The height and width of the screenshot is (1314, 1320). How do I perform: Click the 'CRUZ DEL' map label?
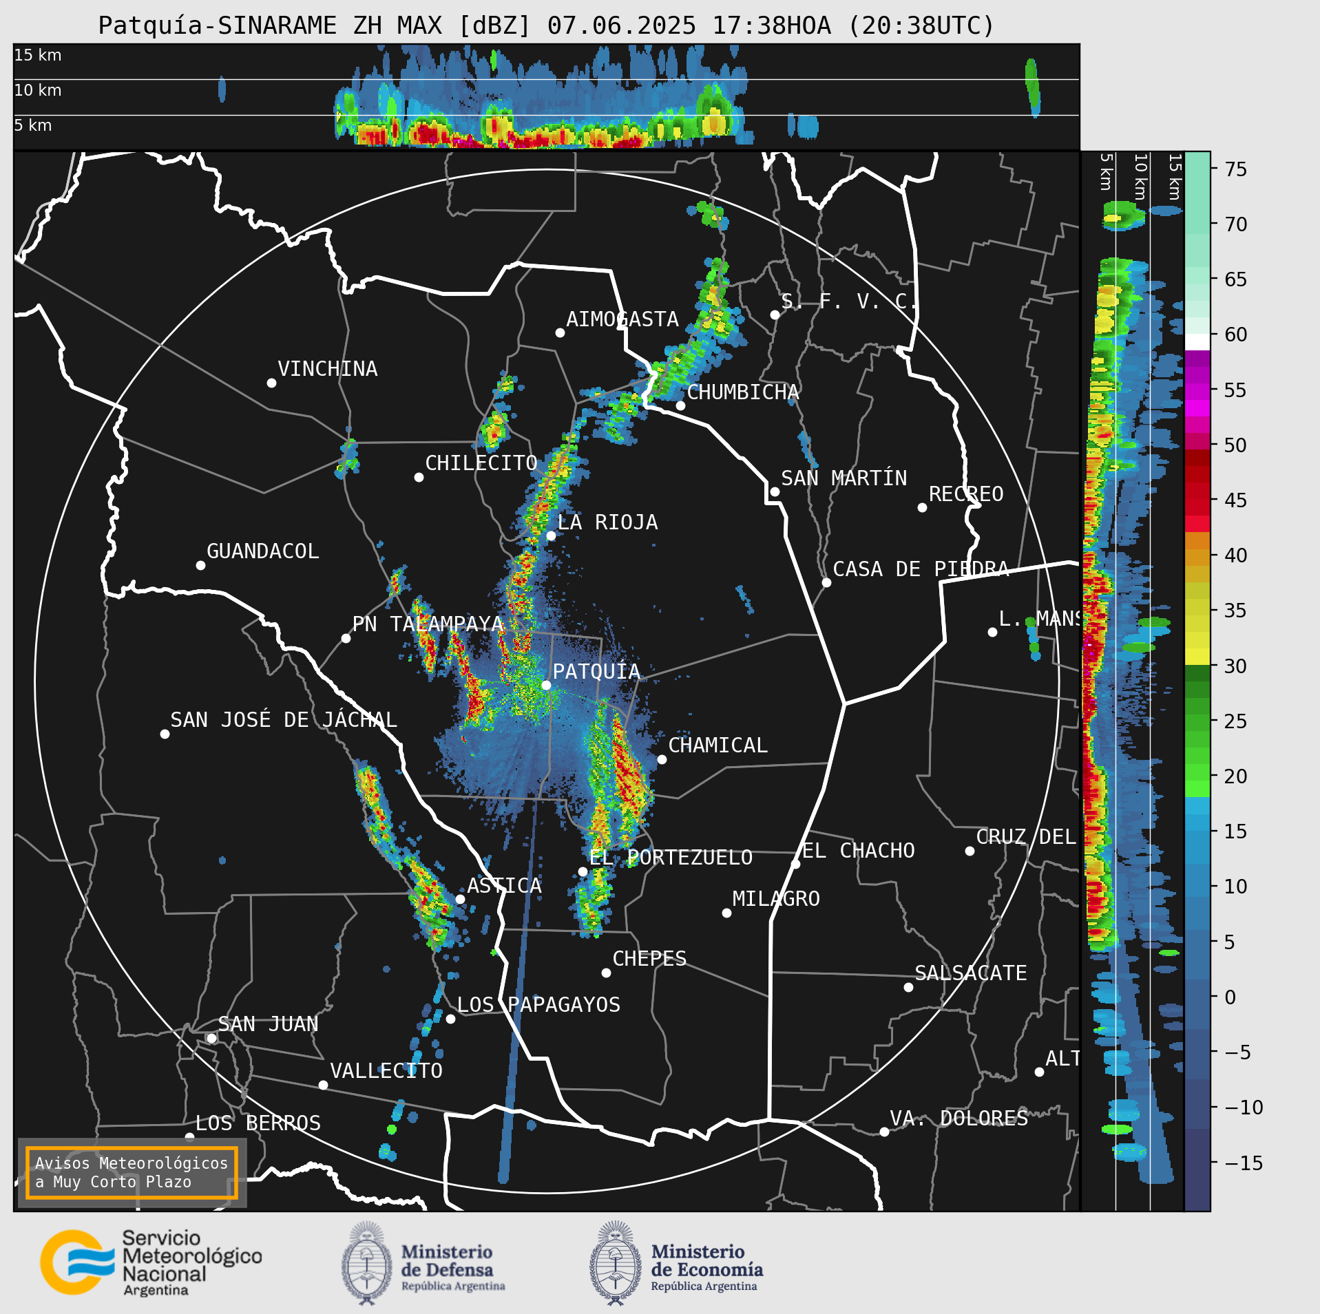1026,837
